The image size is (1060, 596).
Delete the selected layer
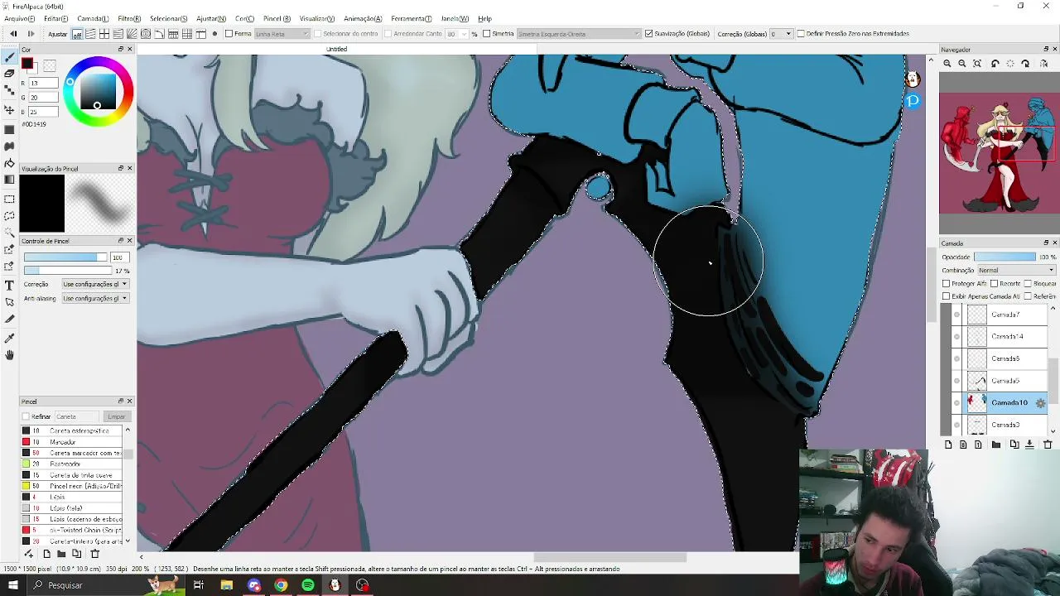(1048, 445)
